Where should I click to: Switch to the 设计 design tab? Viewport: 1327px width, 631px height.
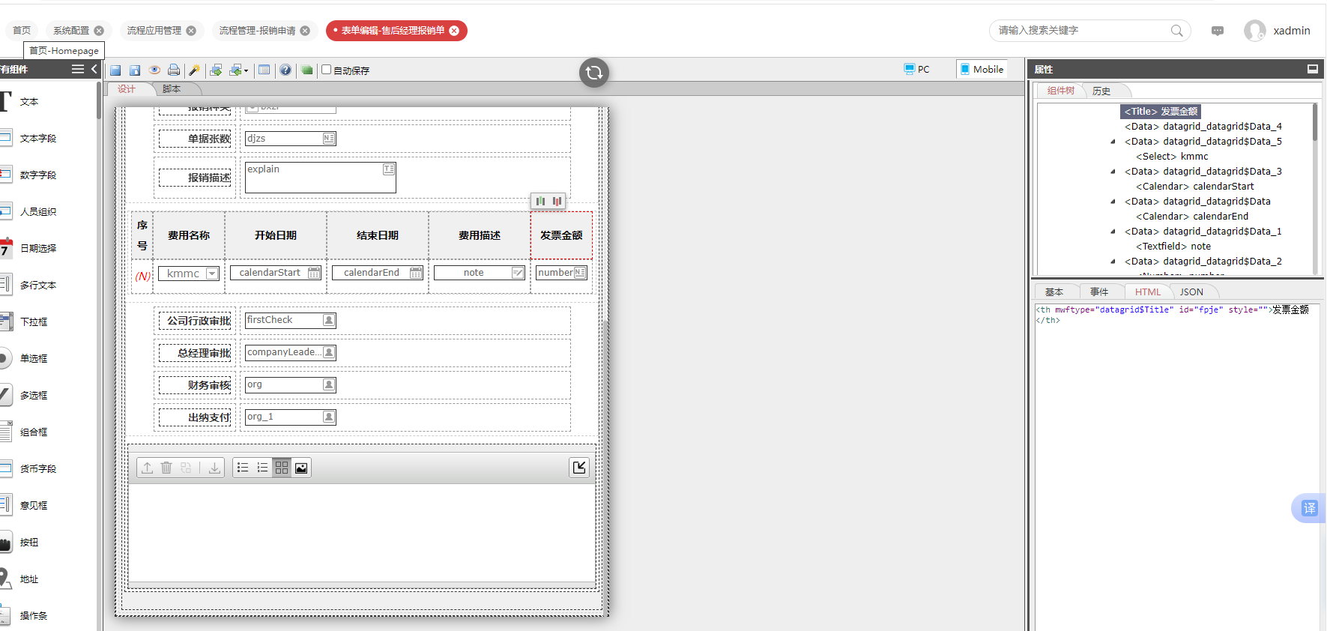coord(127,89)
